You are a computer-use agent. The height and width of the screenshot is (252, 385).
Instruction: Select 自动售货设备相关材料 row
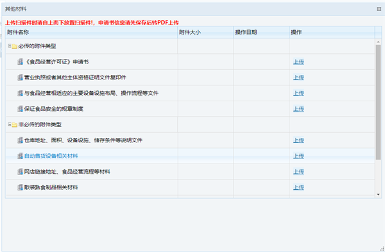(51, 156)
